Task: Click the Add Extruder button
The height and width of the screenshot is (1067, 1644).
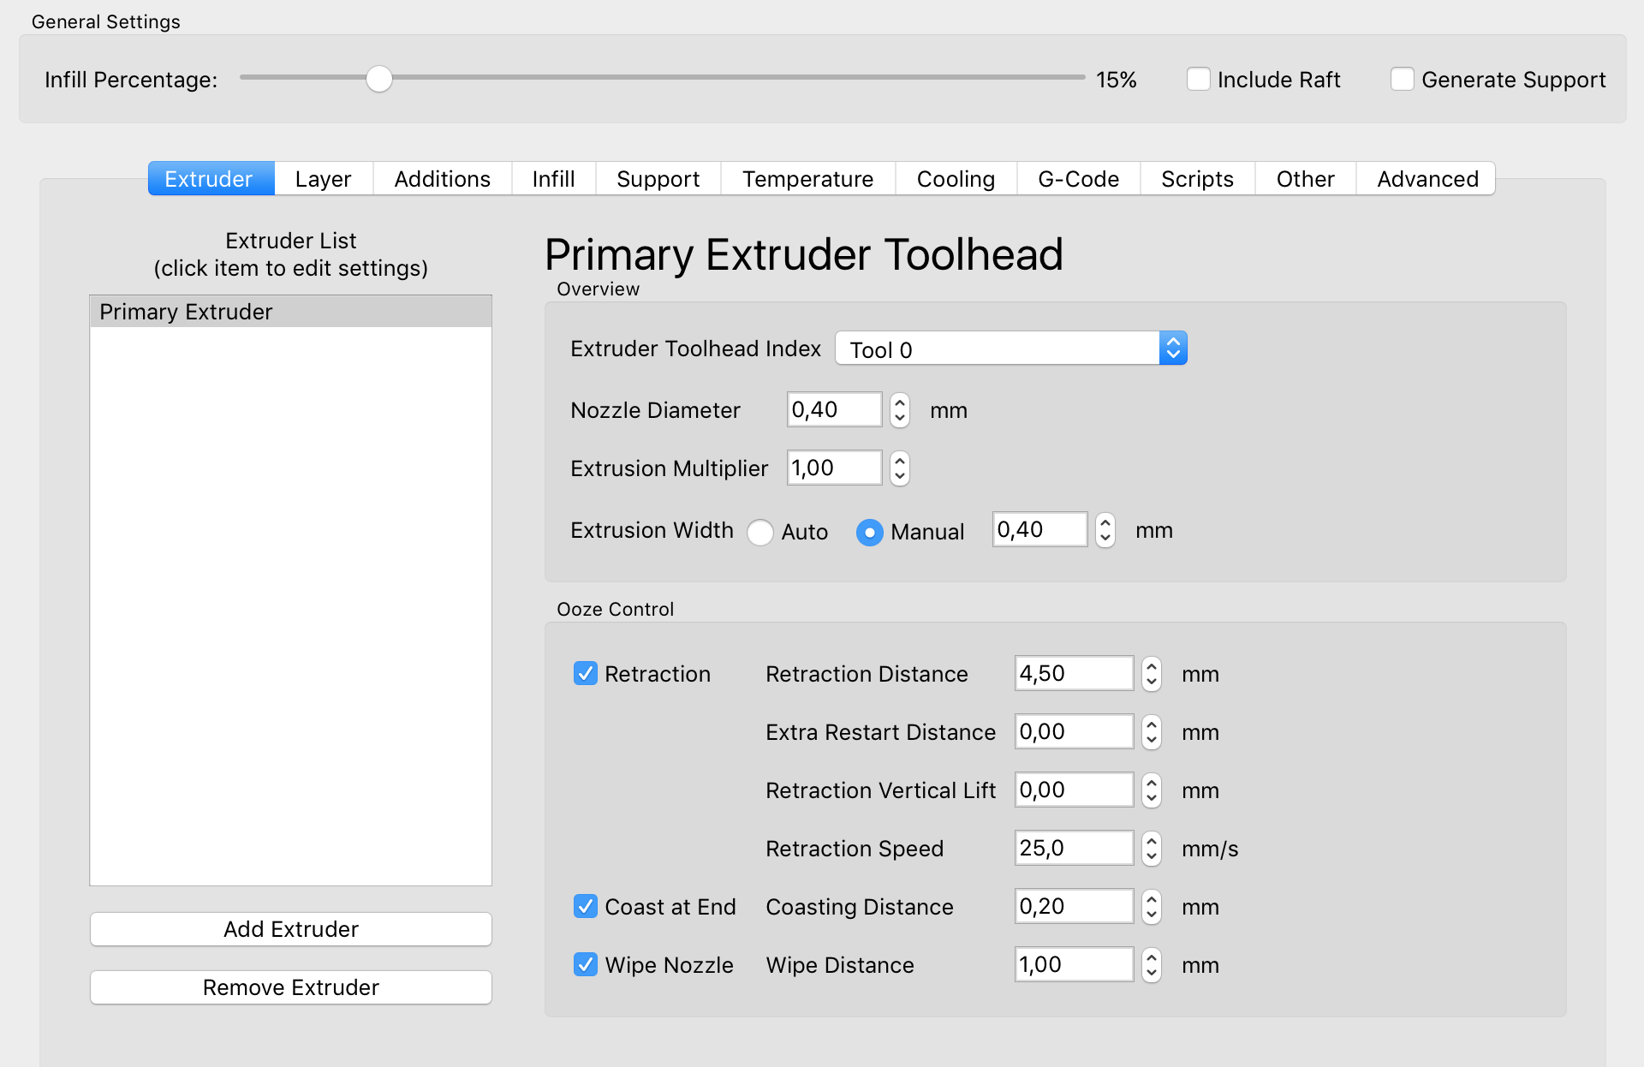Action: coord(290,929)
